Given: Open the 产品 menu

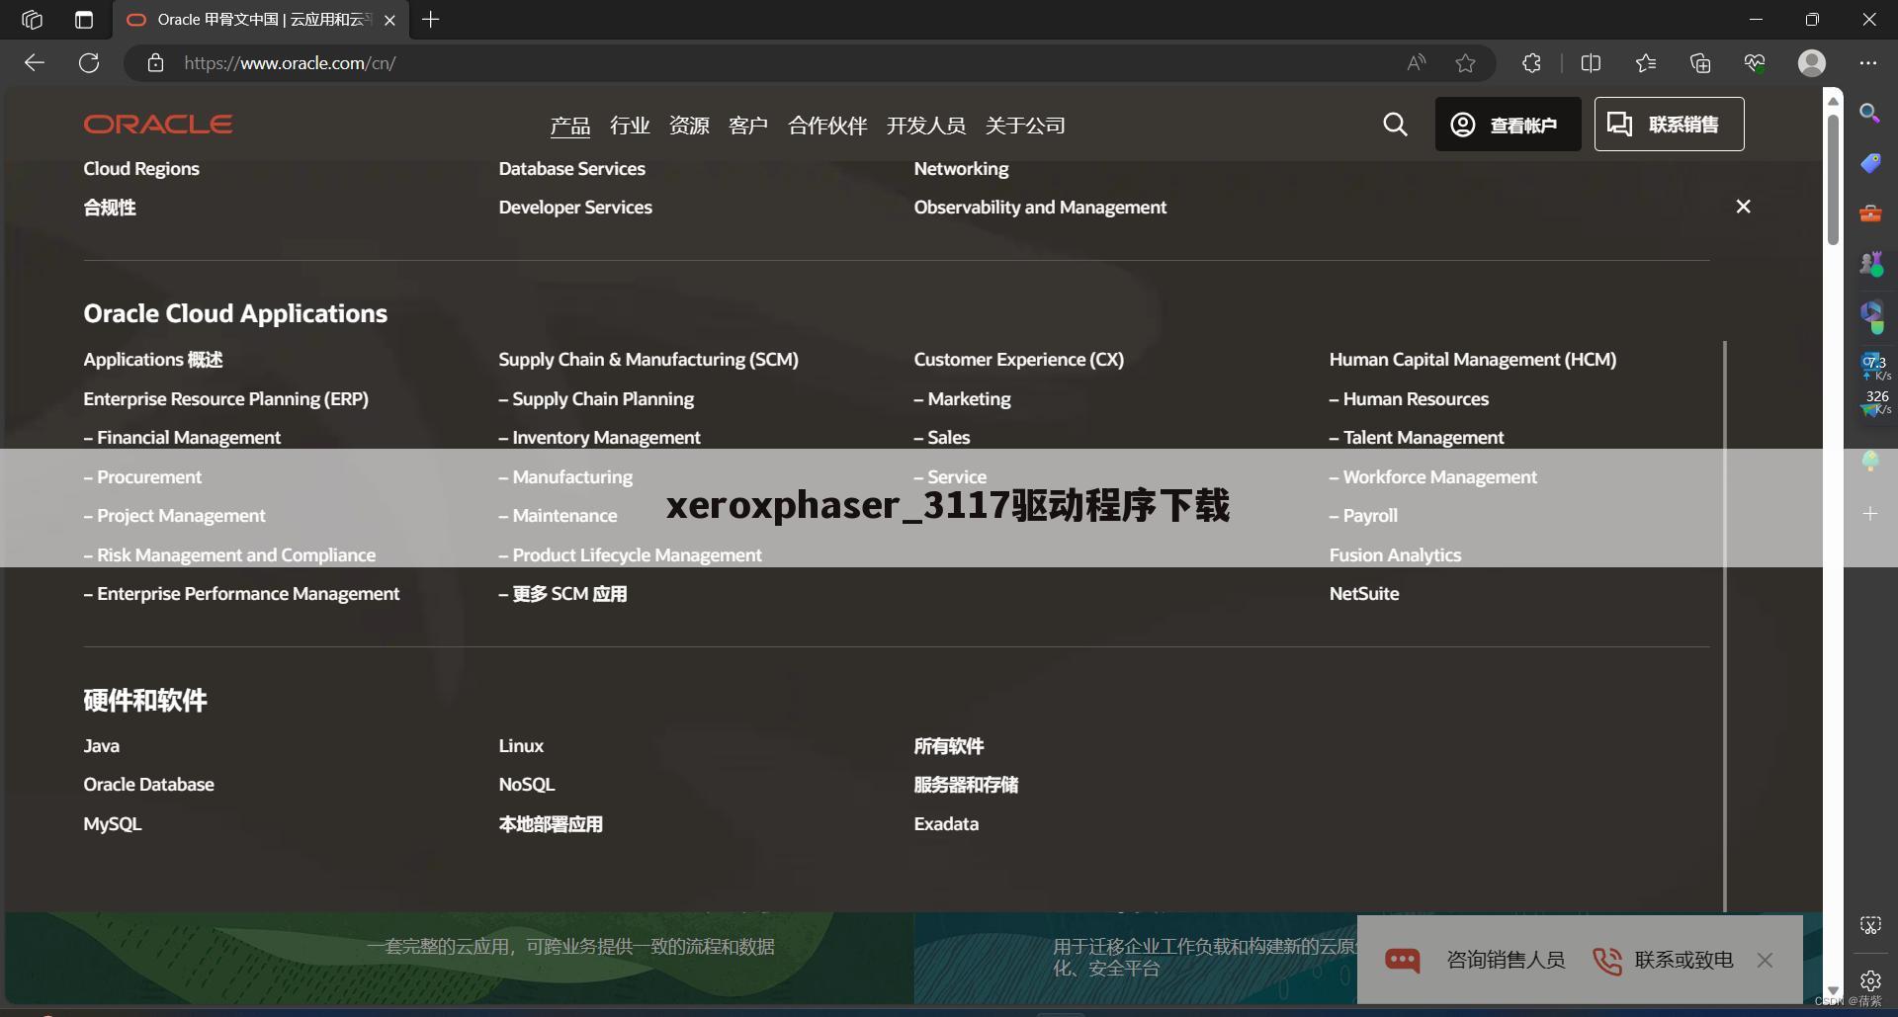Looking at the screenshot, I should [570, 126].
